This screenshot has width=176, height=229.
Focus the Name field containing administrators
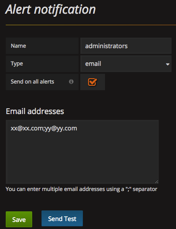[x=126, y=46]
